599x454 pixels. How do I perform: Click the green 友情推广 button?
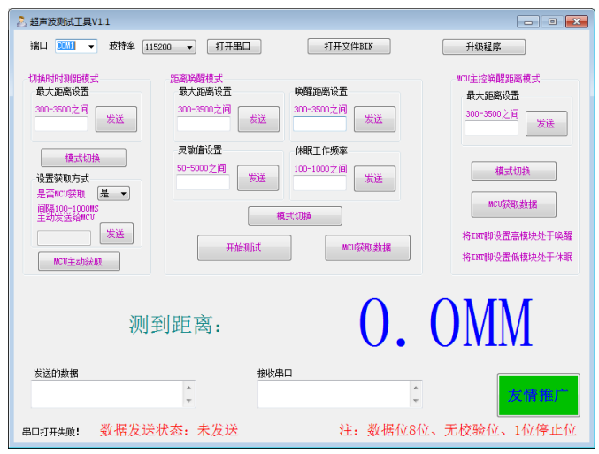click(538, 395)
